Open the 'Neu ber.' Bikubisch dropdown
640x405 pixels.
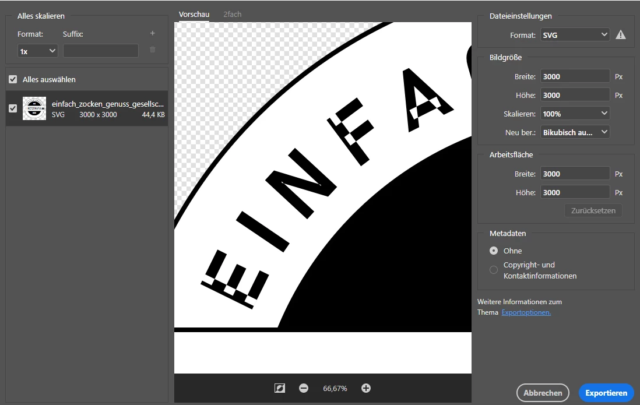575,132
